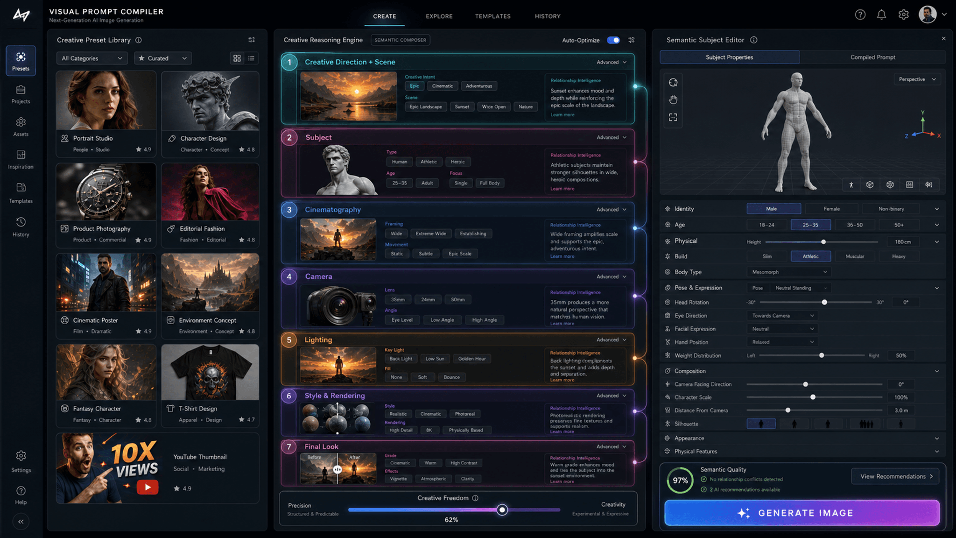Open the Presets sidebar section
Screen dimensions: 956x538
tap(21, 61)
